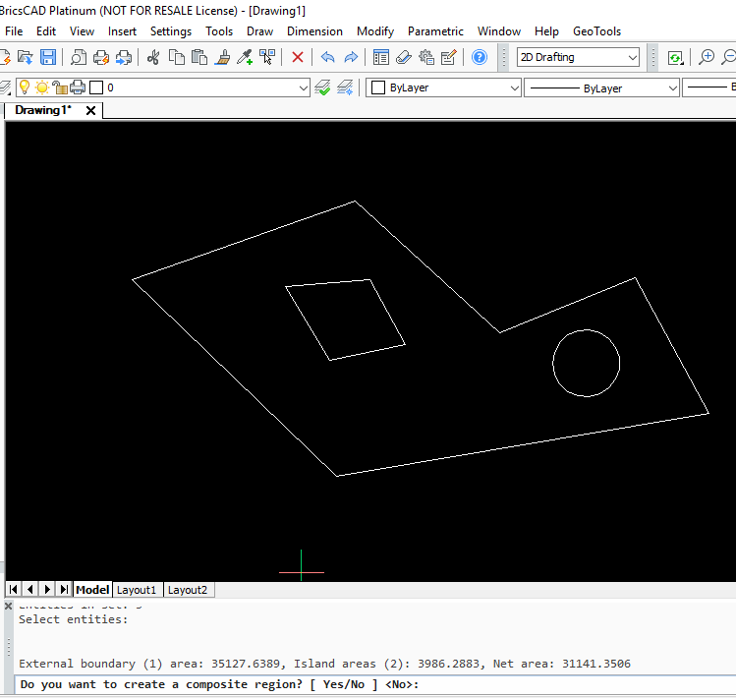This screenshot has width=736, height=698.
Task: Click the Cut scissors icon
Action: tap(153, 57)
